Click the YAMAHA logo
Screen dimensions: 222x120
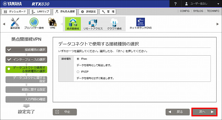tap(12, 4)
